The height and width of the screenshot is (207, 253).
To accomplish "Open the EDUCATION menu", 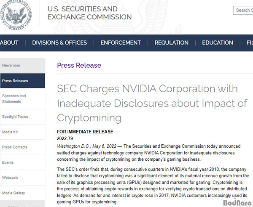I will click(218, 42).
